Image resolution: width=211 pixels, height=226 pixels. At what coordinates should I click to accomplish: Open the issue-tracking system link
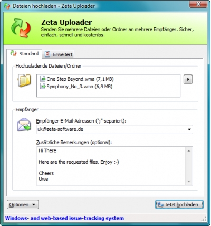pyautogui.click(x=64, y=218)
